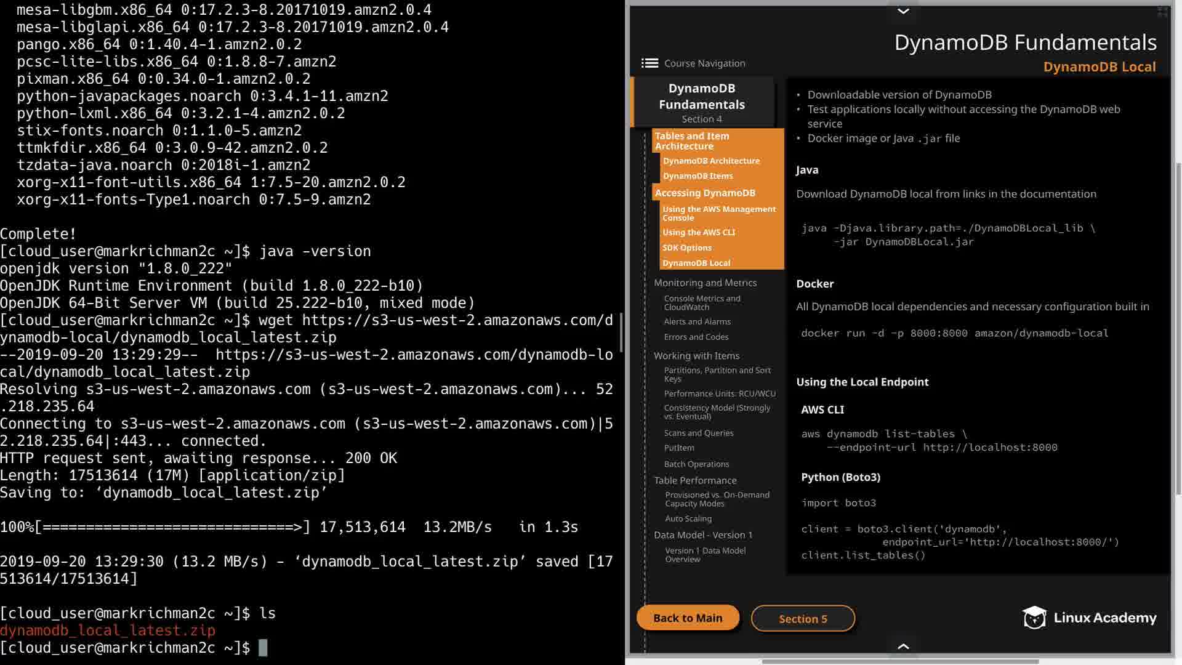Open Using the AWS CLI lesson

point(699,232)
